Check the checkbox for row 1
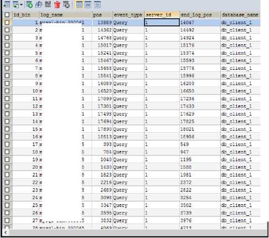Viewport: 269px width, 238px height. click(x=7, y=23)
